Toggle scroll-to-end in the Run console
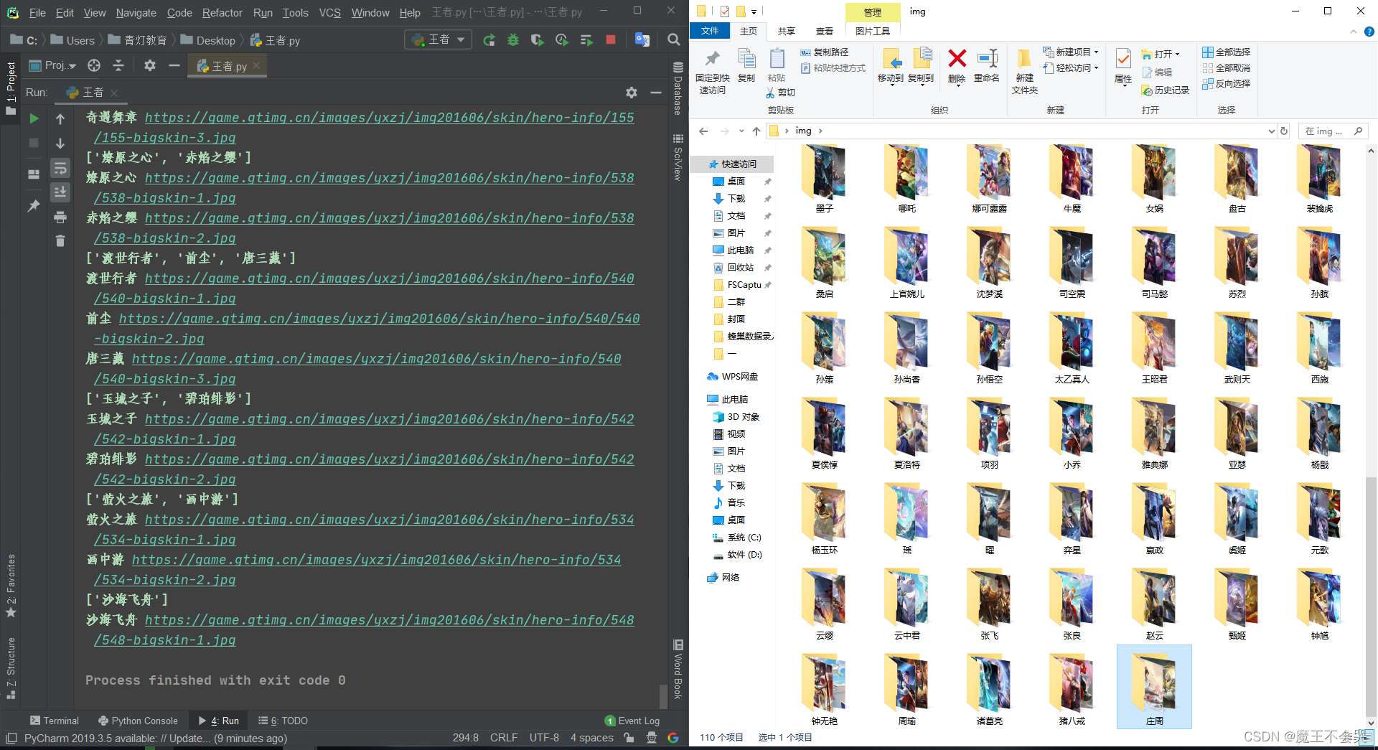Viewport: 1378px width, 750px height. (x=60, y=192)
